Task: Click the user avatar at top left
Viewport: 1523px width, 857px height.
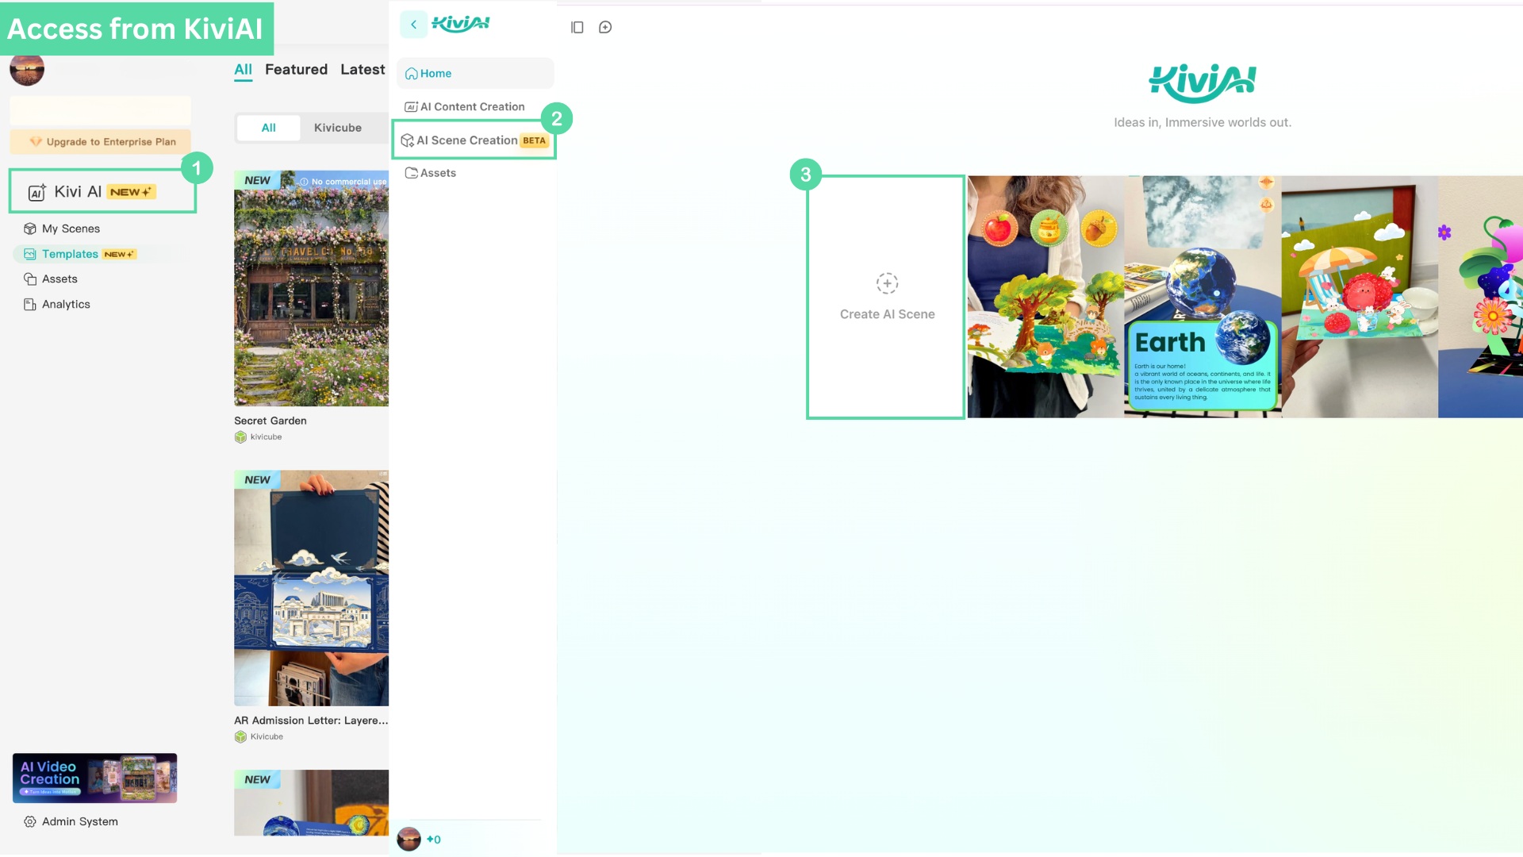Action: tap(27, 69)
